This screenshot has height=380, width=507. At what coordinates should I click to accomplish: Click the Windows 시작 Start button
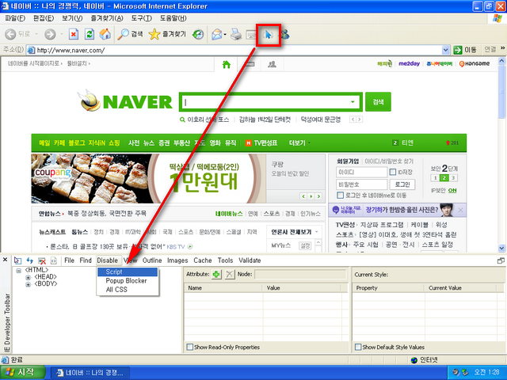[x=21, y=372]
